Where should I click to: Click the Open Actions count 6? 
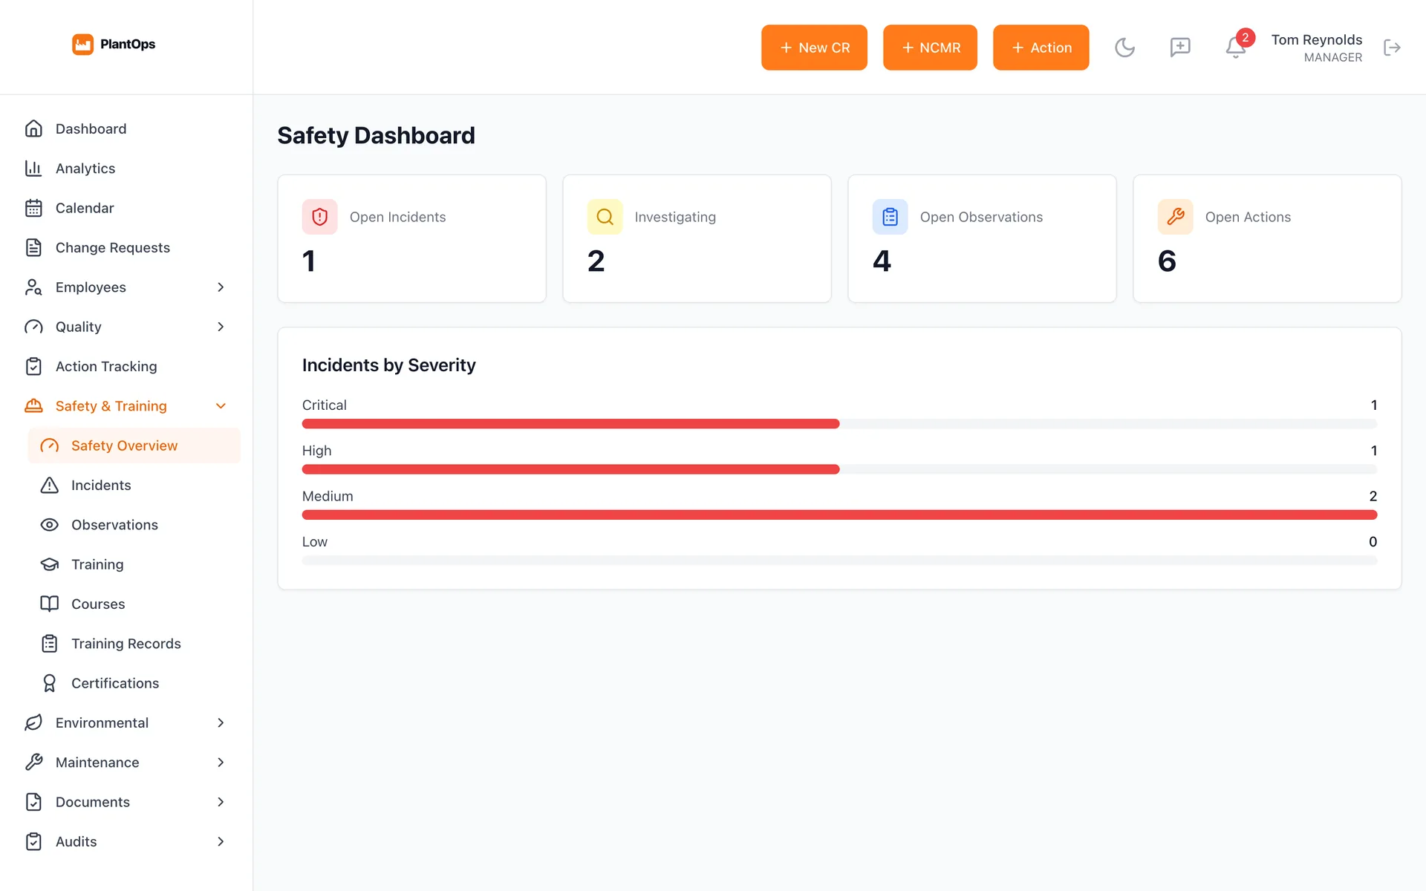1167,261
